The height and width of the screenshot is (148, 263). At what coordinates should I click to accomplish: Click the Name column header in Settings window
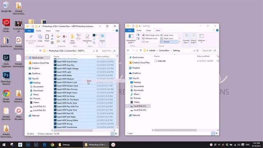coord(157,56)
